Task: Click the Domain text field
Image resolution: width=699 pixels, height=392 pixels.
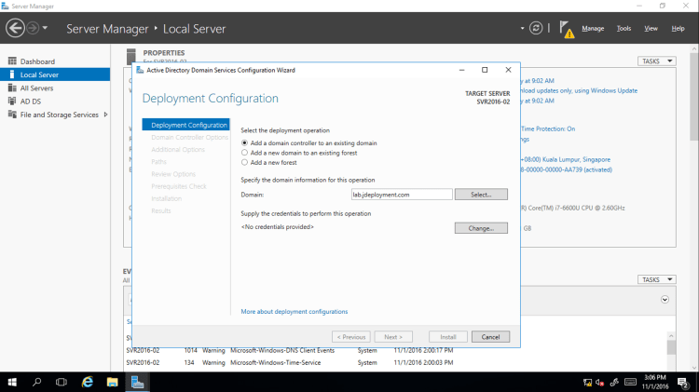Action: coord(401,195)
